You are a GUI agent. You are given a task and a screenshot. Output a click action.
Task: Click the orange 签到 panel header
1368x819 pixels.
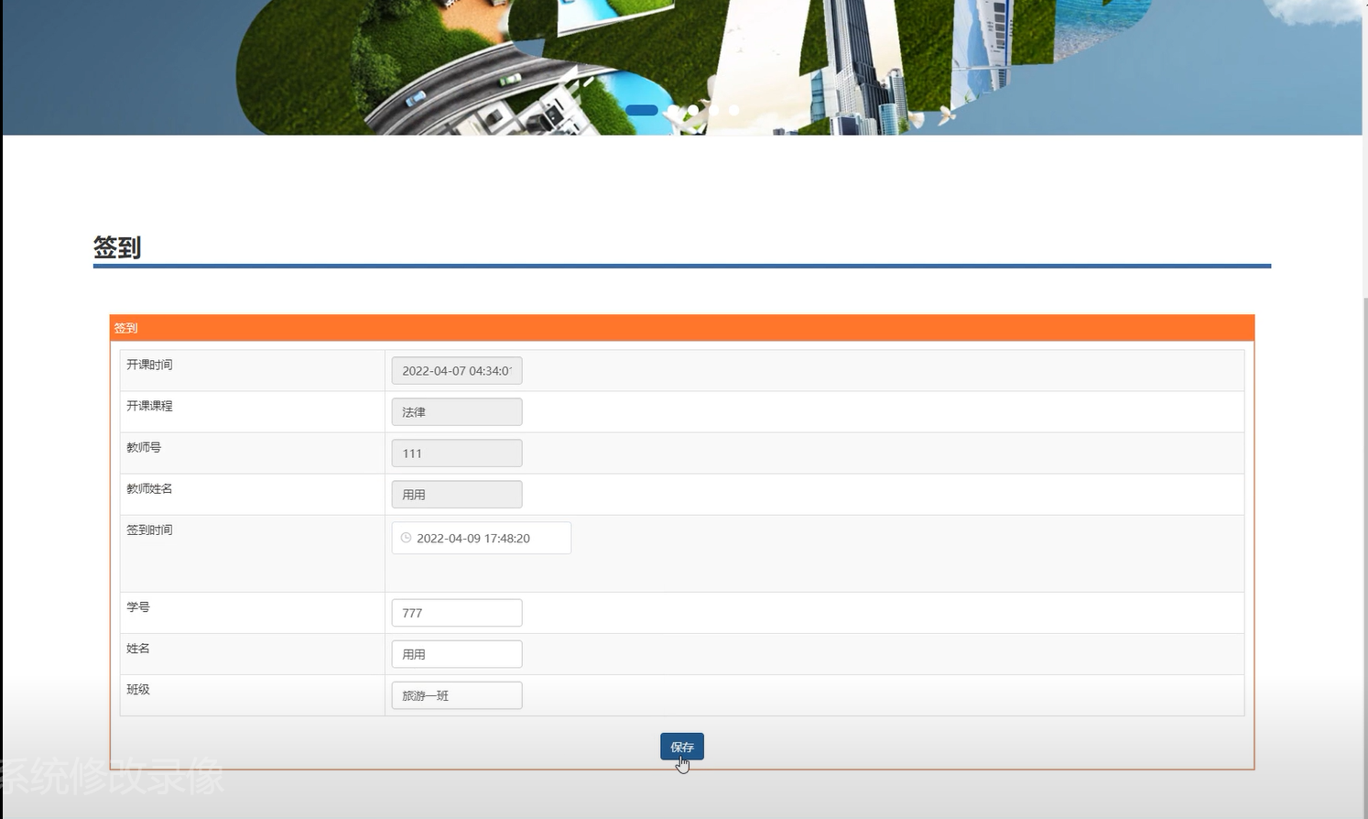click(x=681, y=328)
